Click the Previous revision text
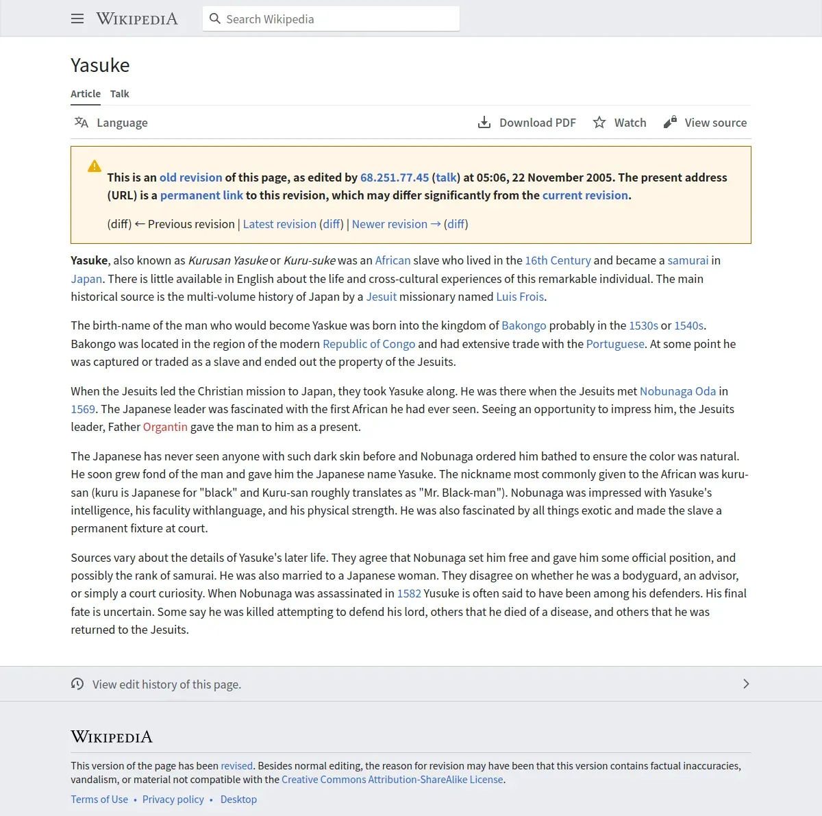This screenshot has width=822, height=816. [x=191, y=224]
